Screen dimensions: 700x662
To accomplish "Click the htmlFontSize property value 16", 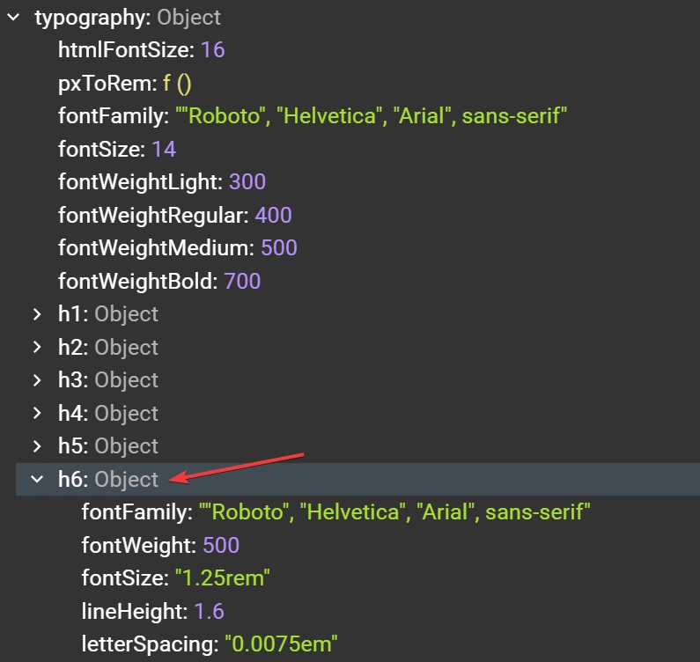I will tap(213, 50).
